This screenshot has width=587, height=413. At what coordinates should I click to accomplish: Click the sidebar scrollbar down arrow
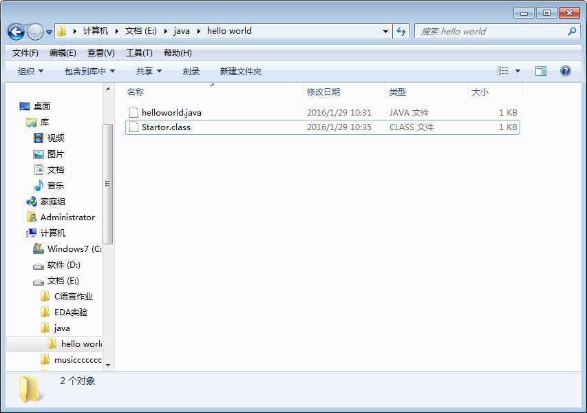108,365
